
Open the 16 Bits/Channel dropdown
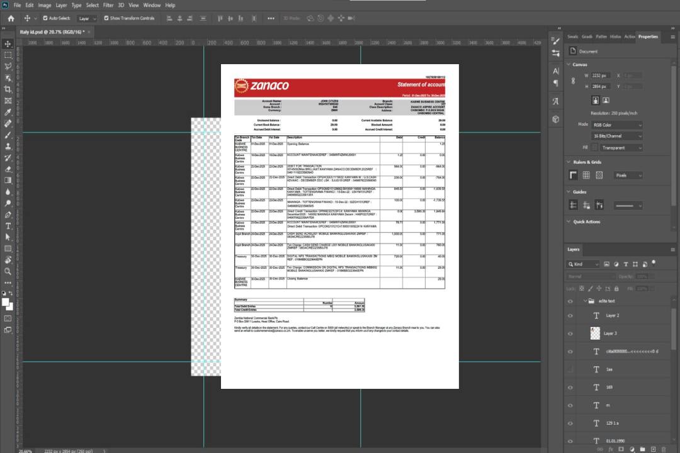click(x=617, y=136)
